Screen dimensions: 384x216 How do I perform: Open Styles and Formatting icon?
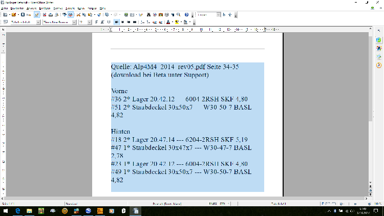pos(6,22)
